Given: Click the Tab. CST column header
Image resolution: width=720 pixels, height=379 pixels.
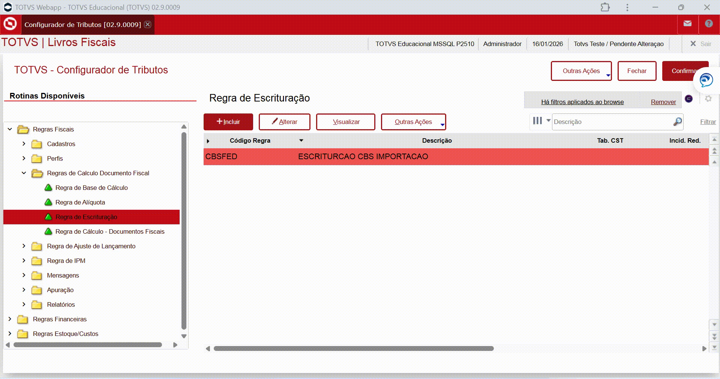Looking at the screenshot, I should click(610, 140).
